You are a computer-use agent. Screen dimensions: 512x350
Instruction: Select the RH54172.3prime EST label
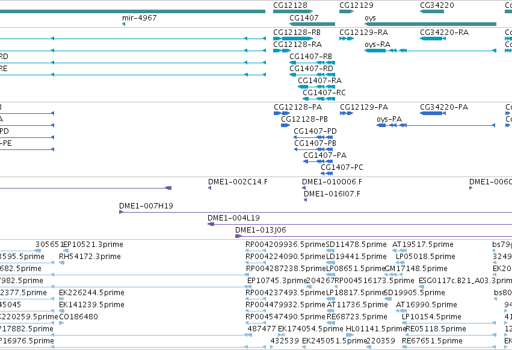(90, 257)
